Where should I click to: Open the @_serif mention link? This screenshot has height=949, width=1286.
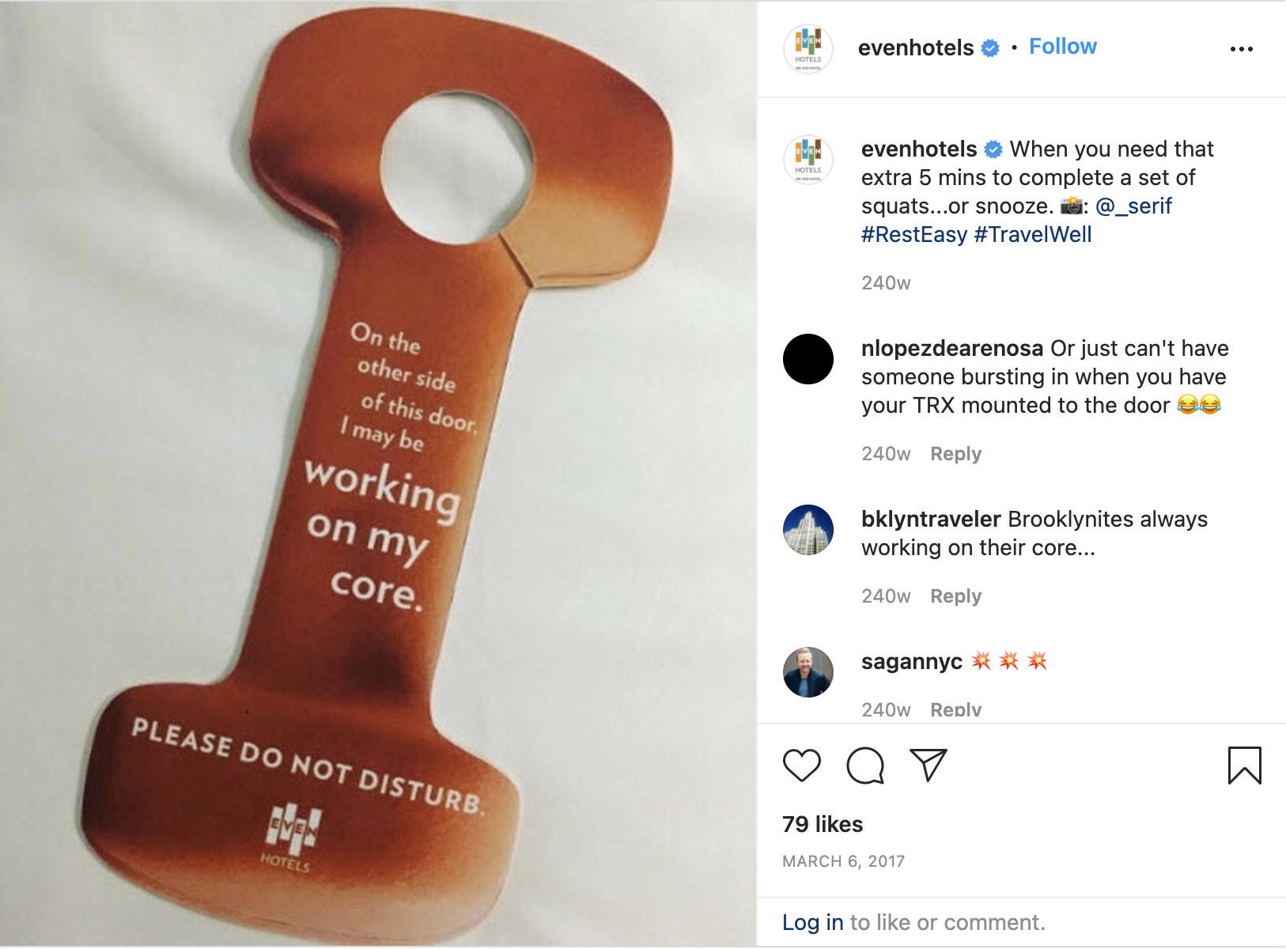[1133, 206]
